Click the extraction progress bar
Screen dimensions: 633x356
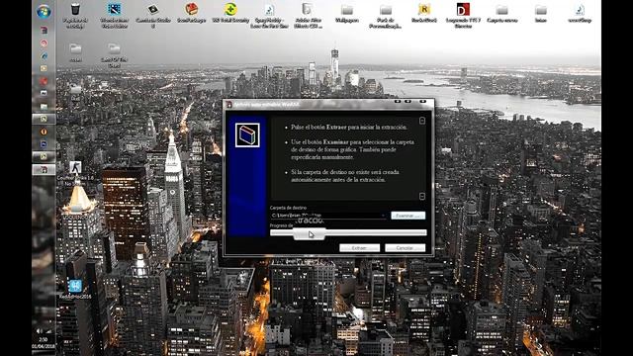click(x=348, y=232)
